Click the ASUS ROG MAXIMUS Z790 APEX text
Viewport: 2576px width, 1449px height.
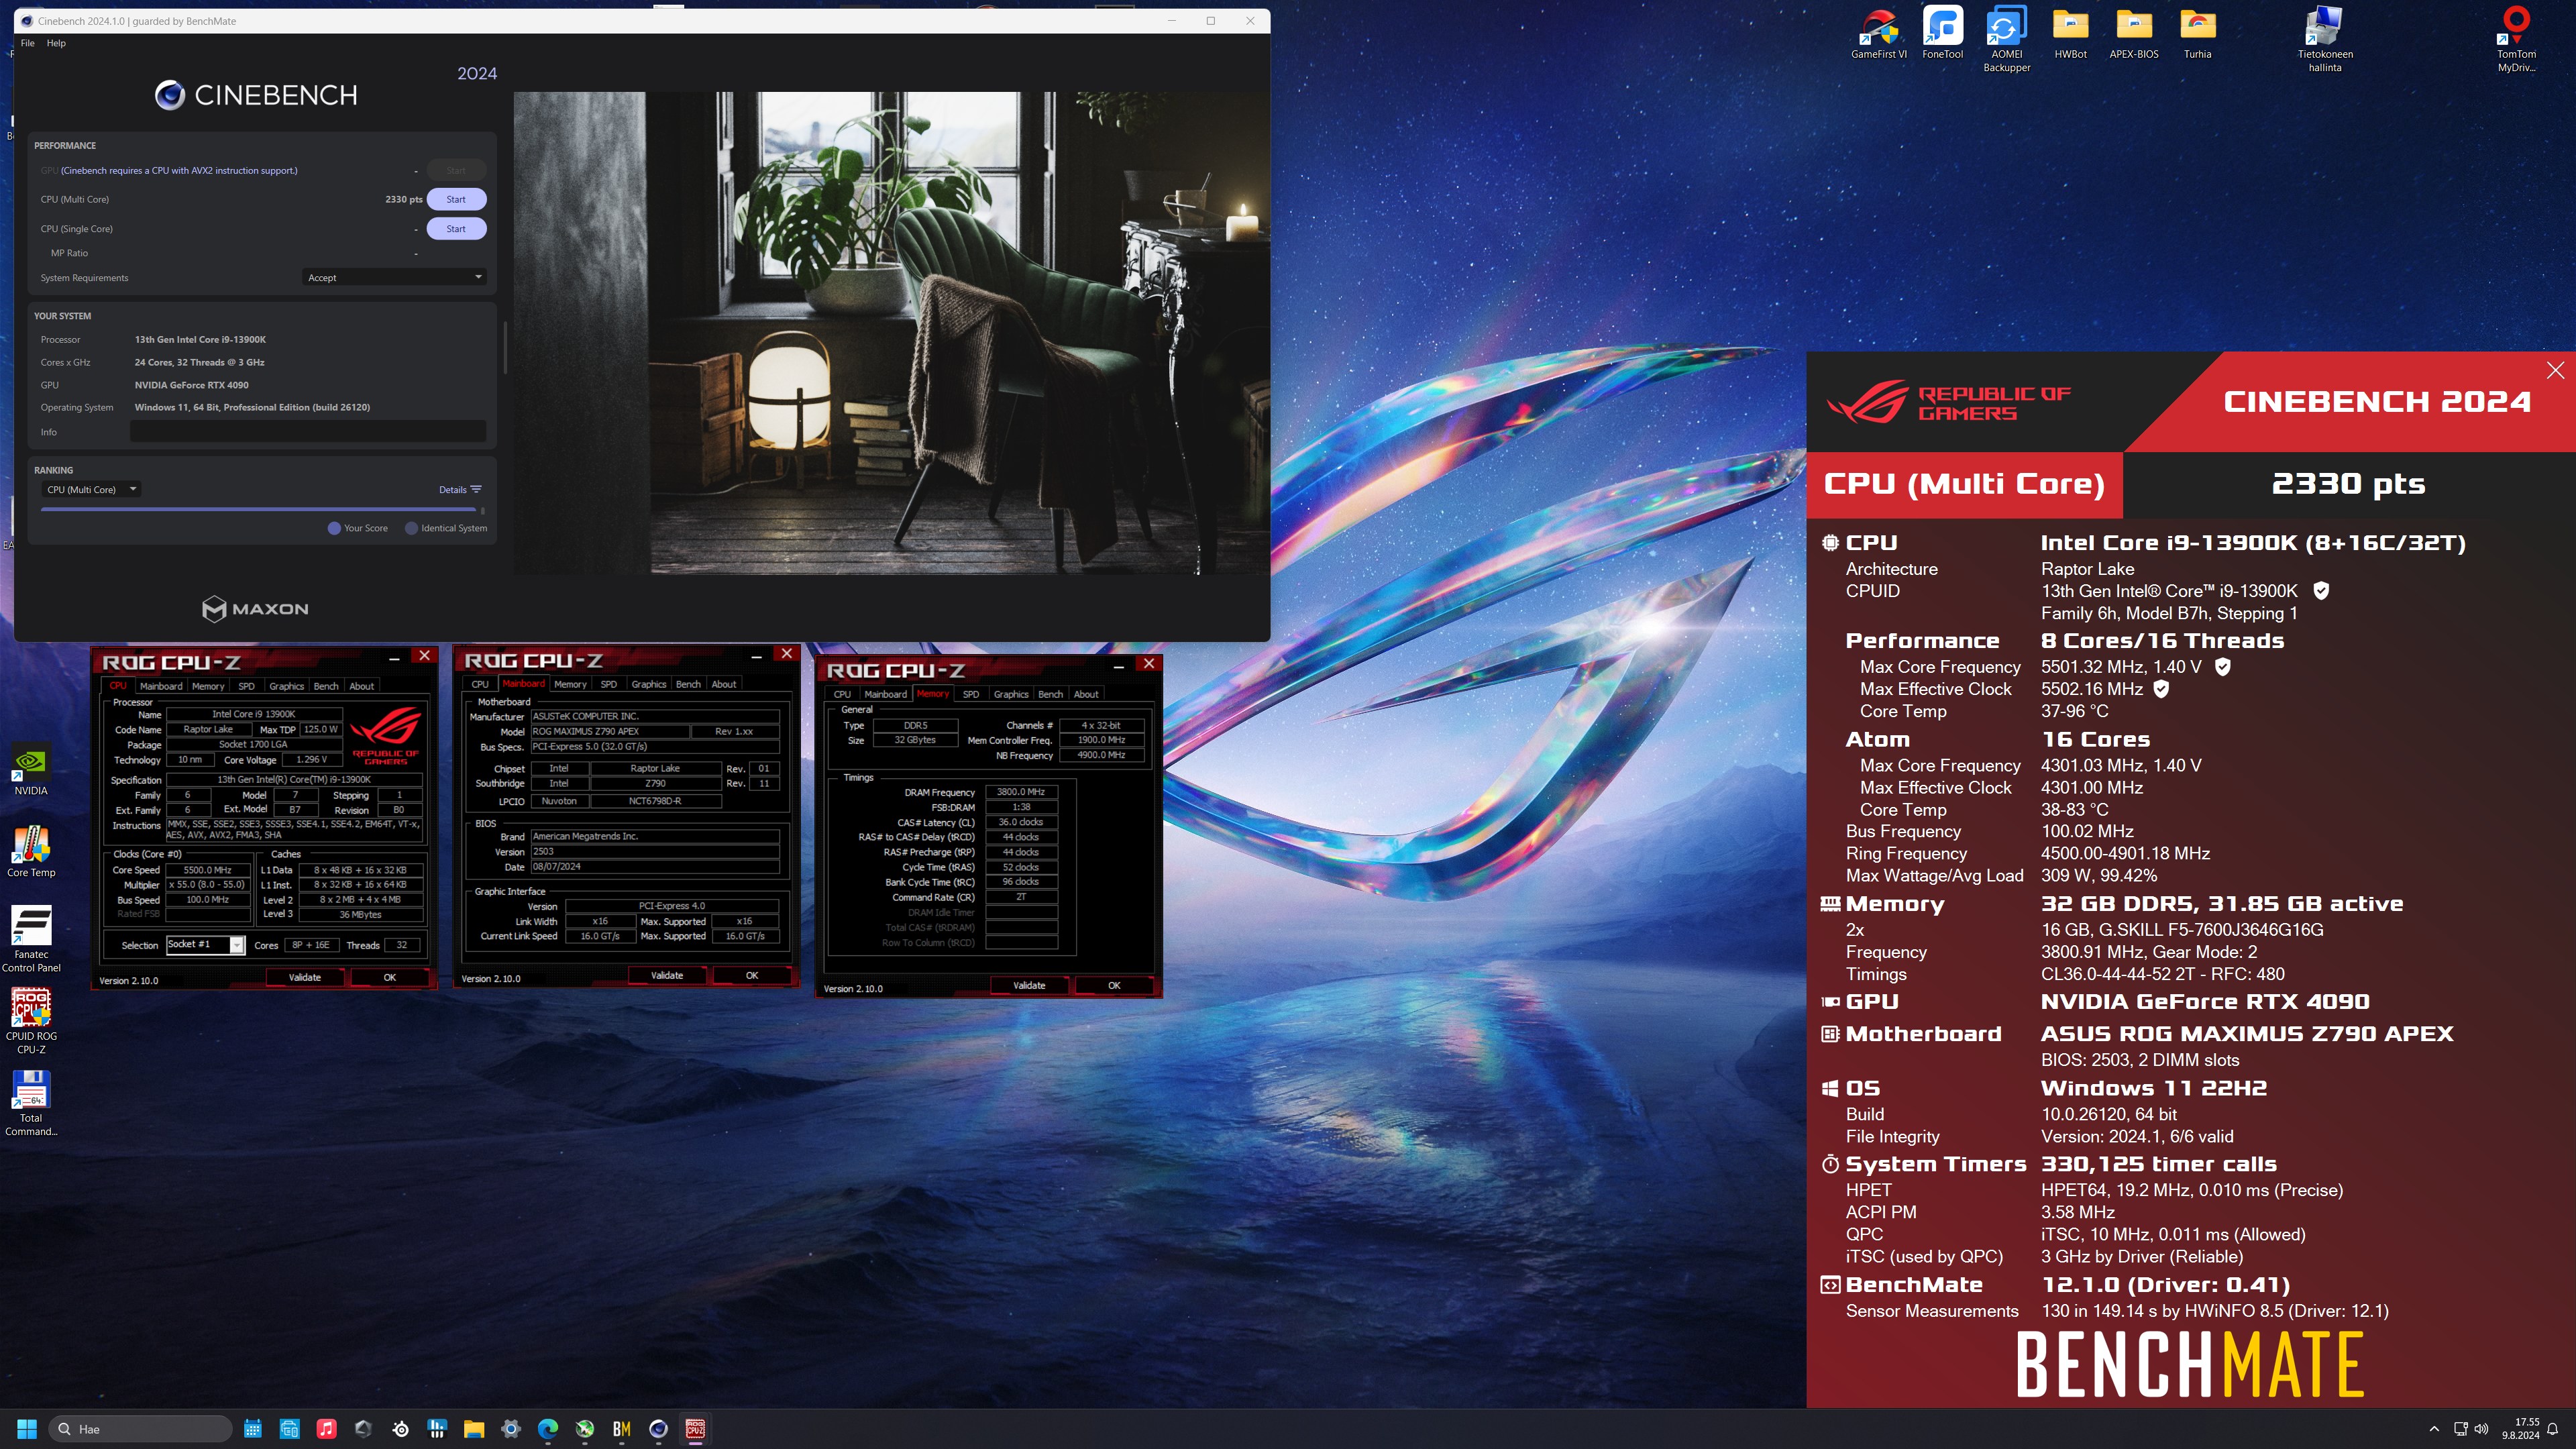[2246, 1034]
